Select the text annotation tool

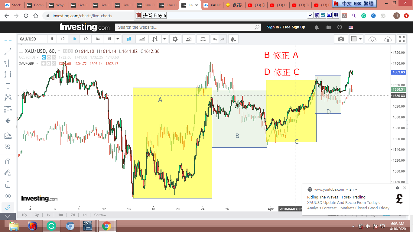pyautogui.click(x=8, y=86)
